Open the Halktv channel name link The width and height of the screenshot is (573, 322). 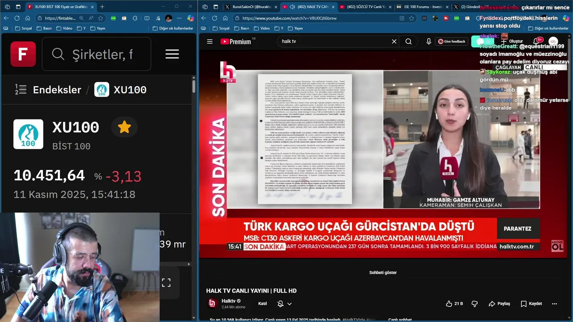click(228, 301)
